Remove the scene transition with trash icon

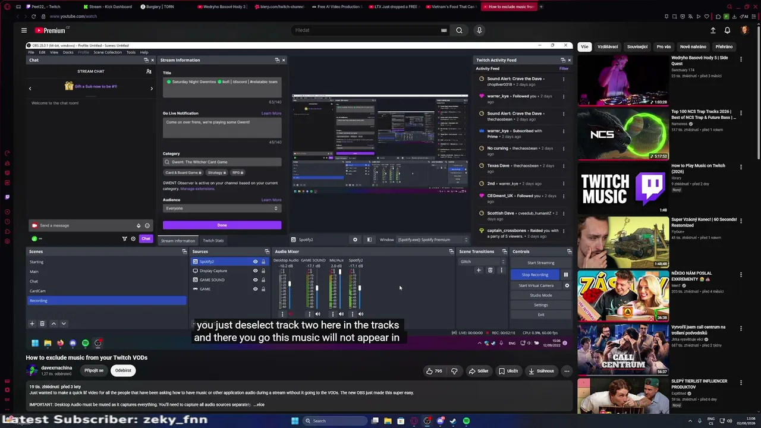[x=490, y=270]
